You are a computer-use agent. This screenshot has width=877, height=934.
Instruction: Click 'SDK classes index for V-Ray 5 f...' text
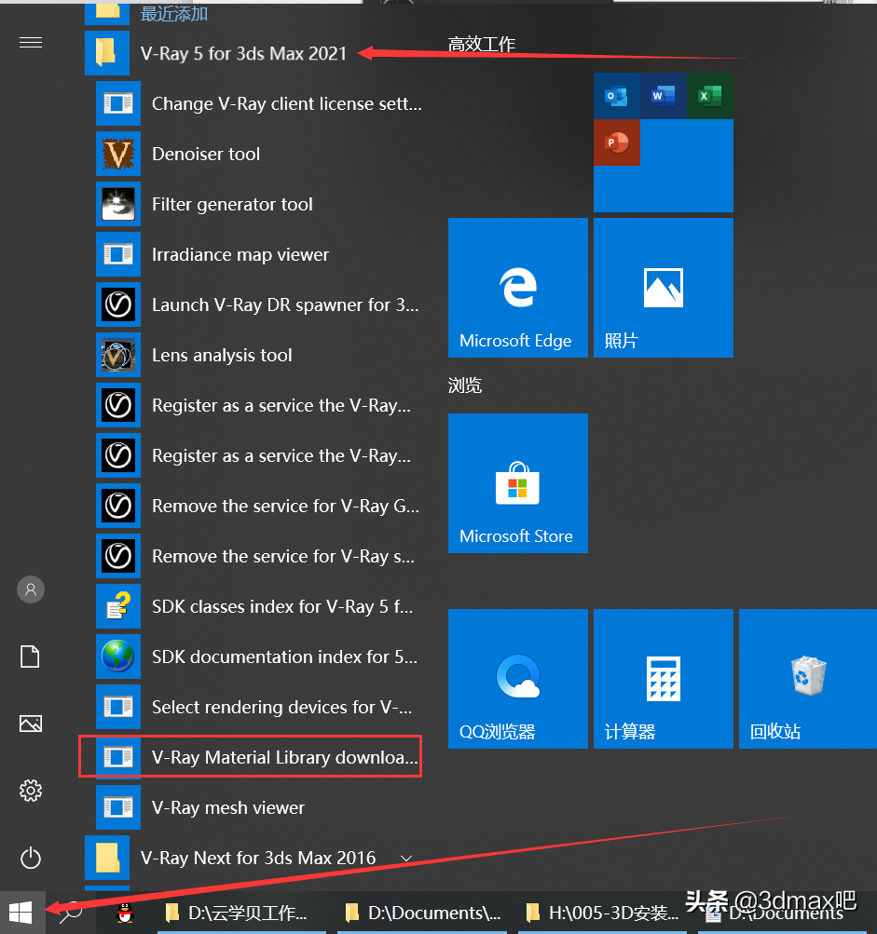click(x=282, y=606)
